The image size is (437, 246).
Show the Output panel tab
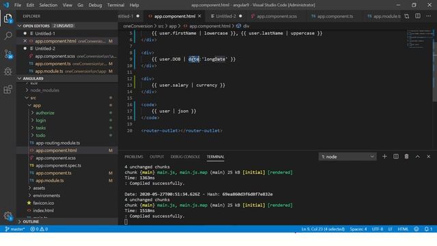point(156,156)
